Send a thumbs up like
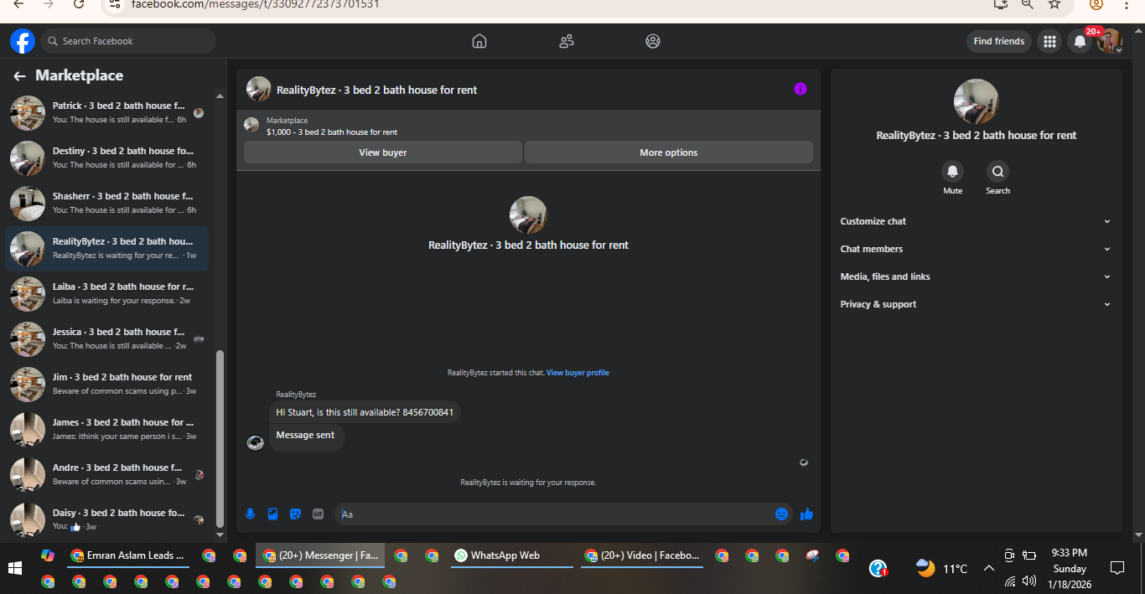 (x=806, y=514)
